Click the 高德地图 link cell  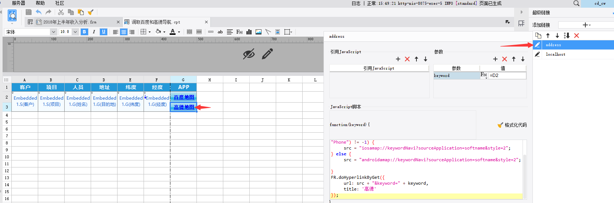coord(184,107)
